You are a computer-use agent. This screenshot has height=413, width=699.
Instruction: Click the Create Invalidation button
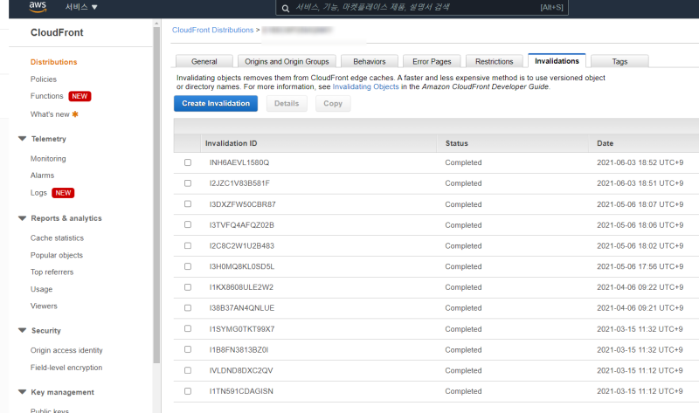click(x=216, y=103)
